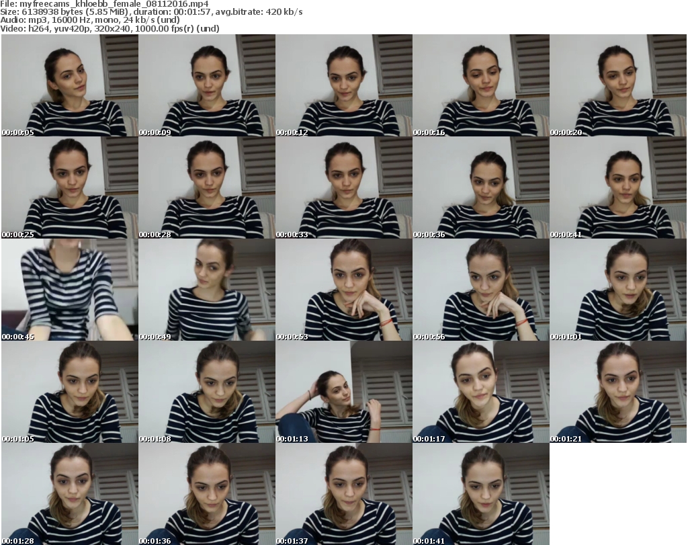Click the 00:01:17 thumbnail
Viewport: 688px width, 545px height.
point(480,392)
